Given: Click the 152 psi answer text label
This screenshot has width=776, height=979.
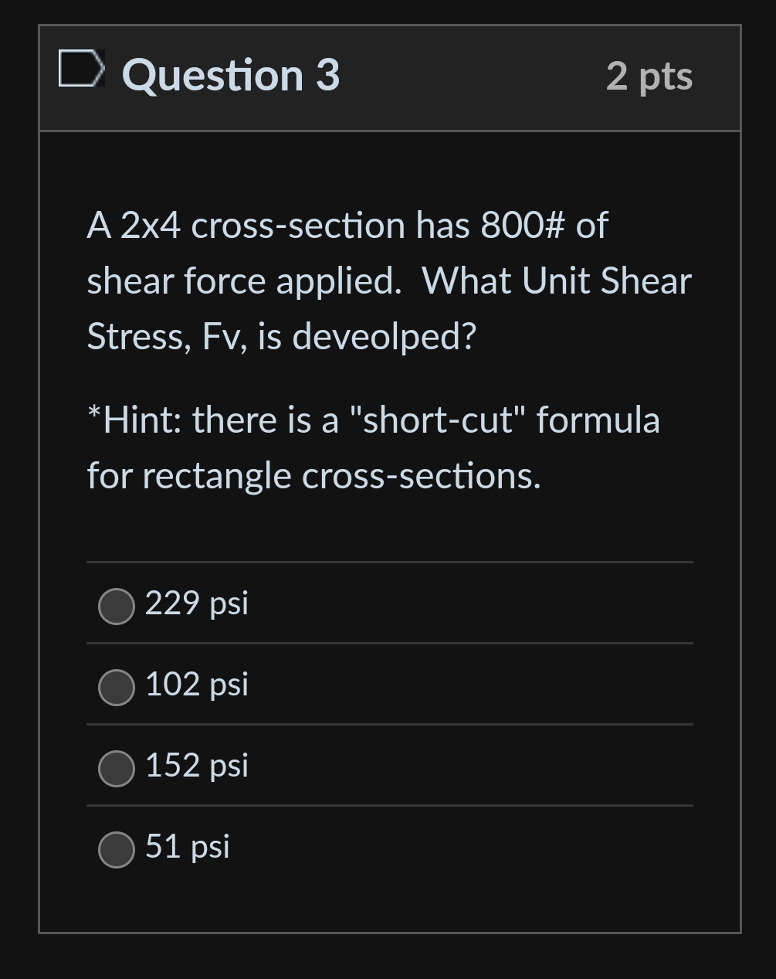Looking at the screenshot, I should [x=196, y=767].
